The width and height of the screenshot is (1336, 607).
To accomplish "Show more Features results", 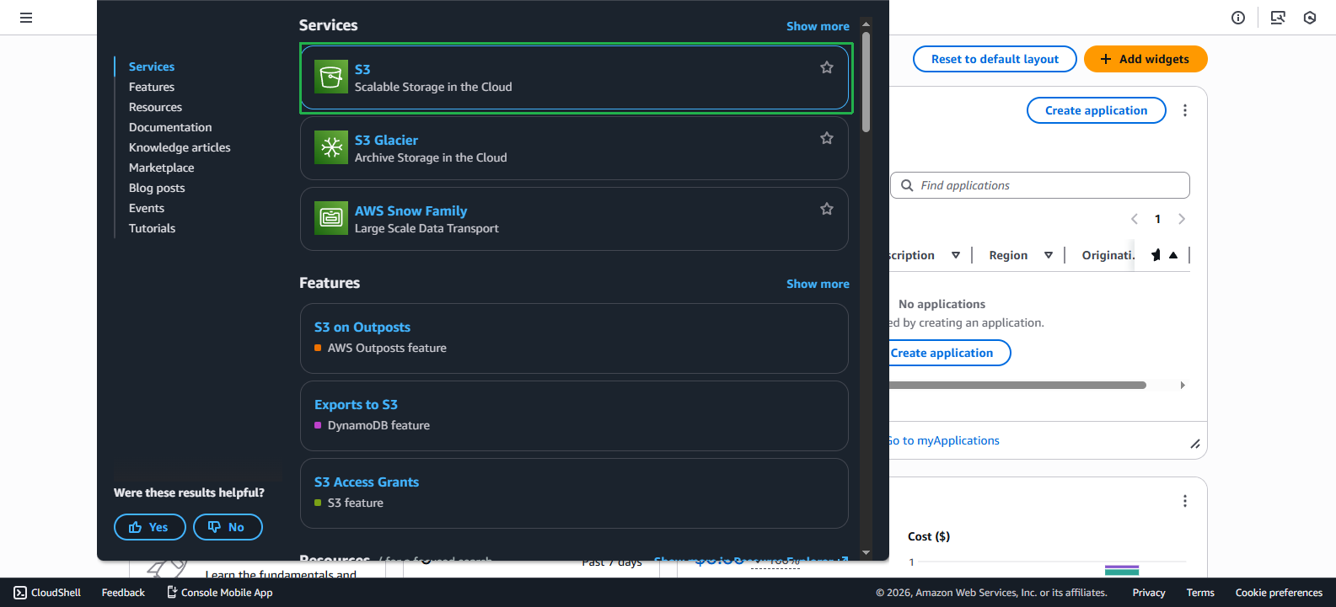I will click(x=818, y=284).
